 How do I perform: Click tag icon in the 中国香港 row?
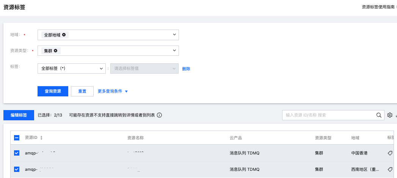click(390, 153)
